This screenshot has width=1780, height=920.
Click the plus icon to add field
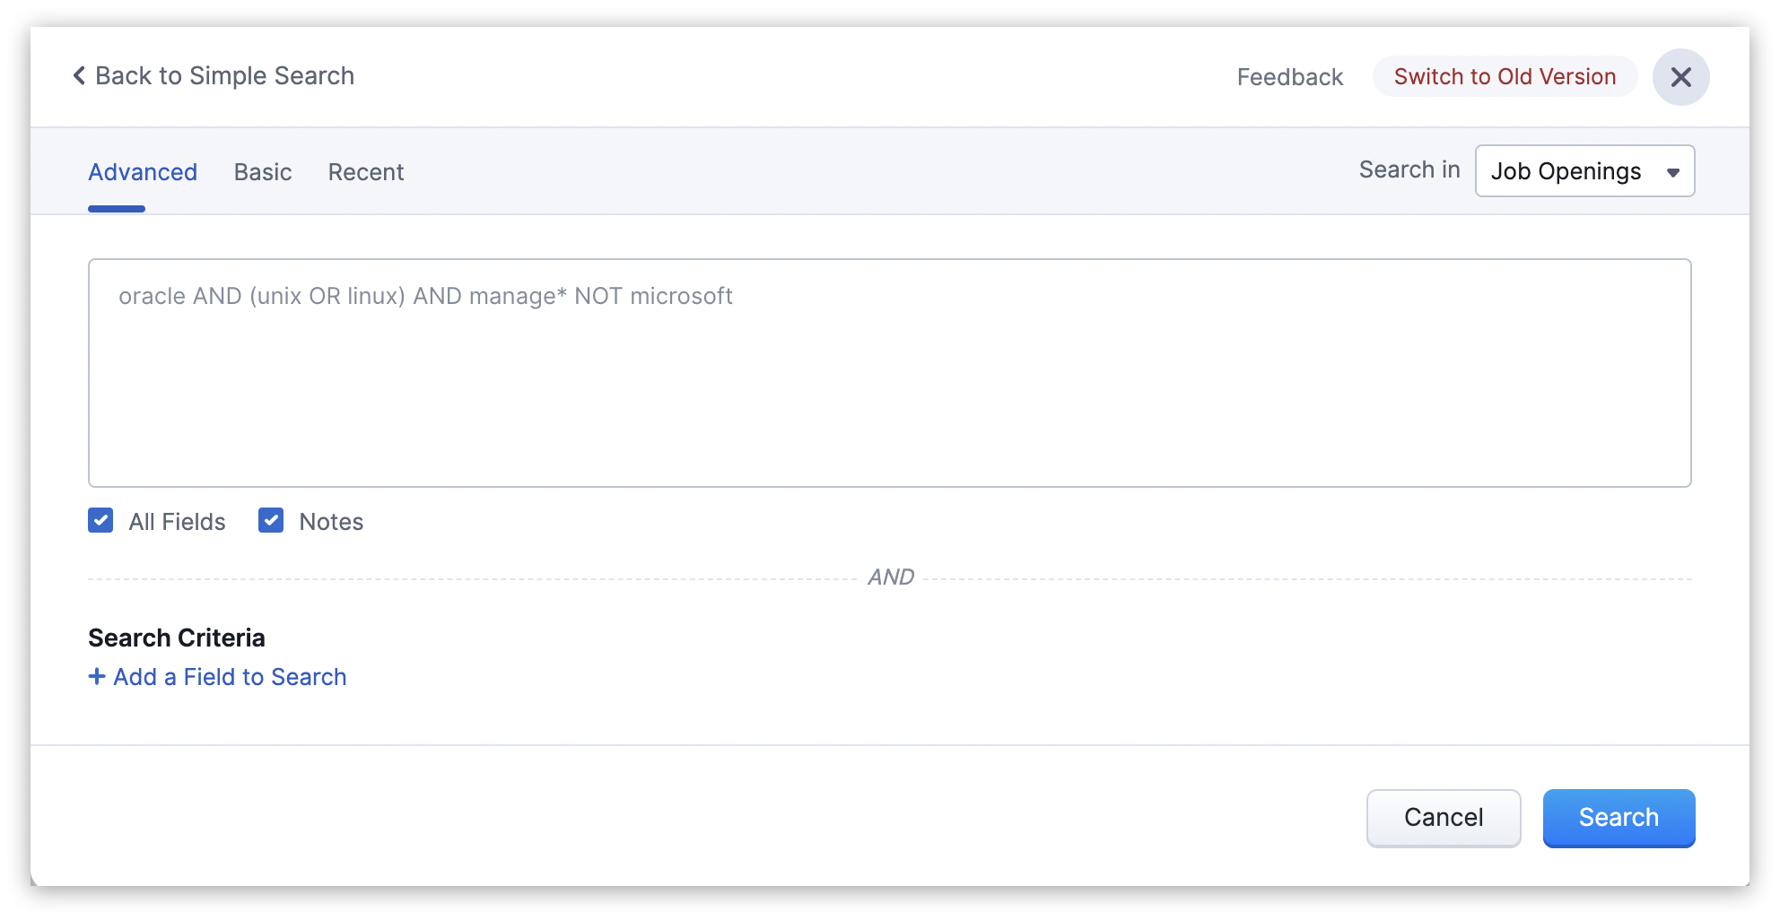(x=97, y=677)
